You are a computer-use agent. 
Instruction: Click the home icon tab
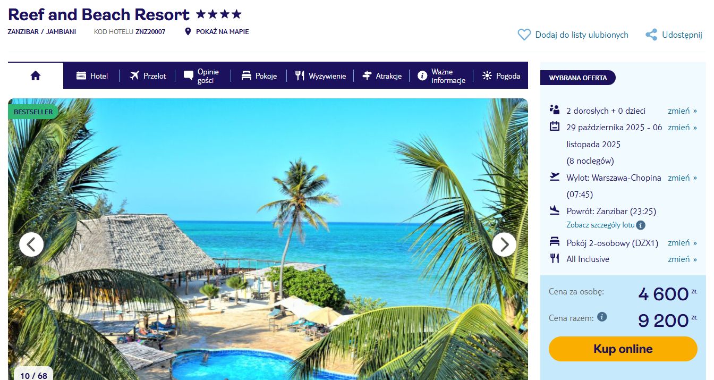click(36, 75)
